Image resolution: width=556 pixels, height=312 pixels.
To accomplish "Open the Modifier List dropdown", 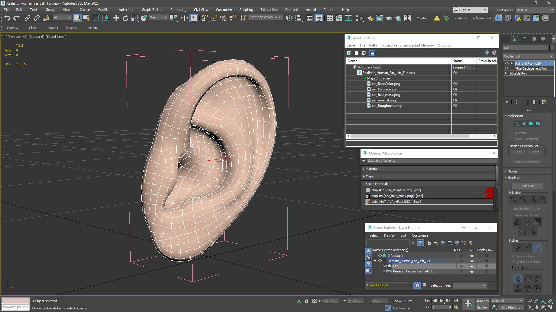I will 528,56.
